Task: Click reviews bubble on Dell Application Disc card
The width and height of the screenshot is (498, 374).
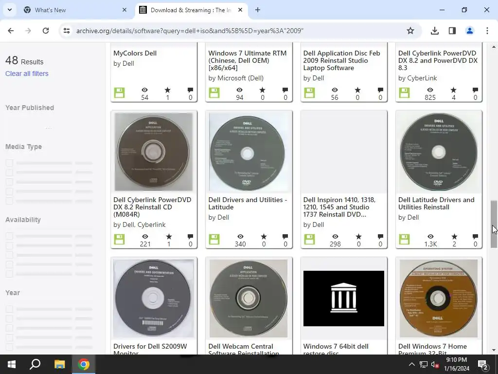Action: click(x=380, y=90)
